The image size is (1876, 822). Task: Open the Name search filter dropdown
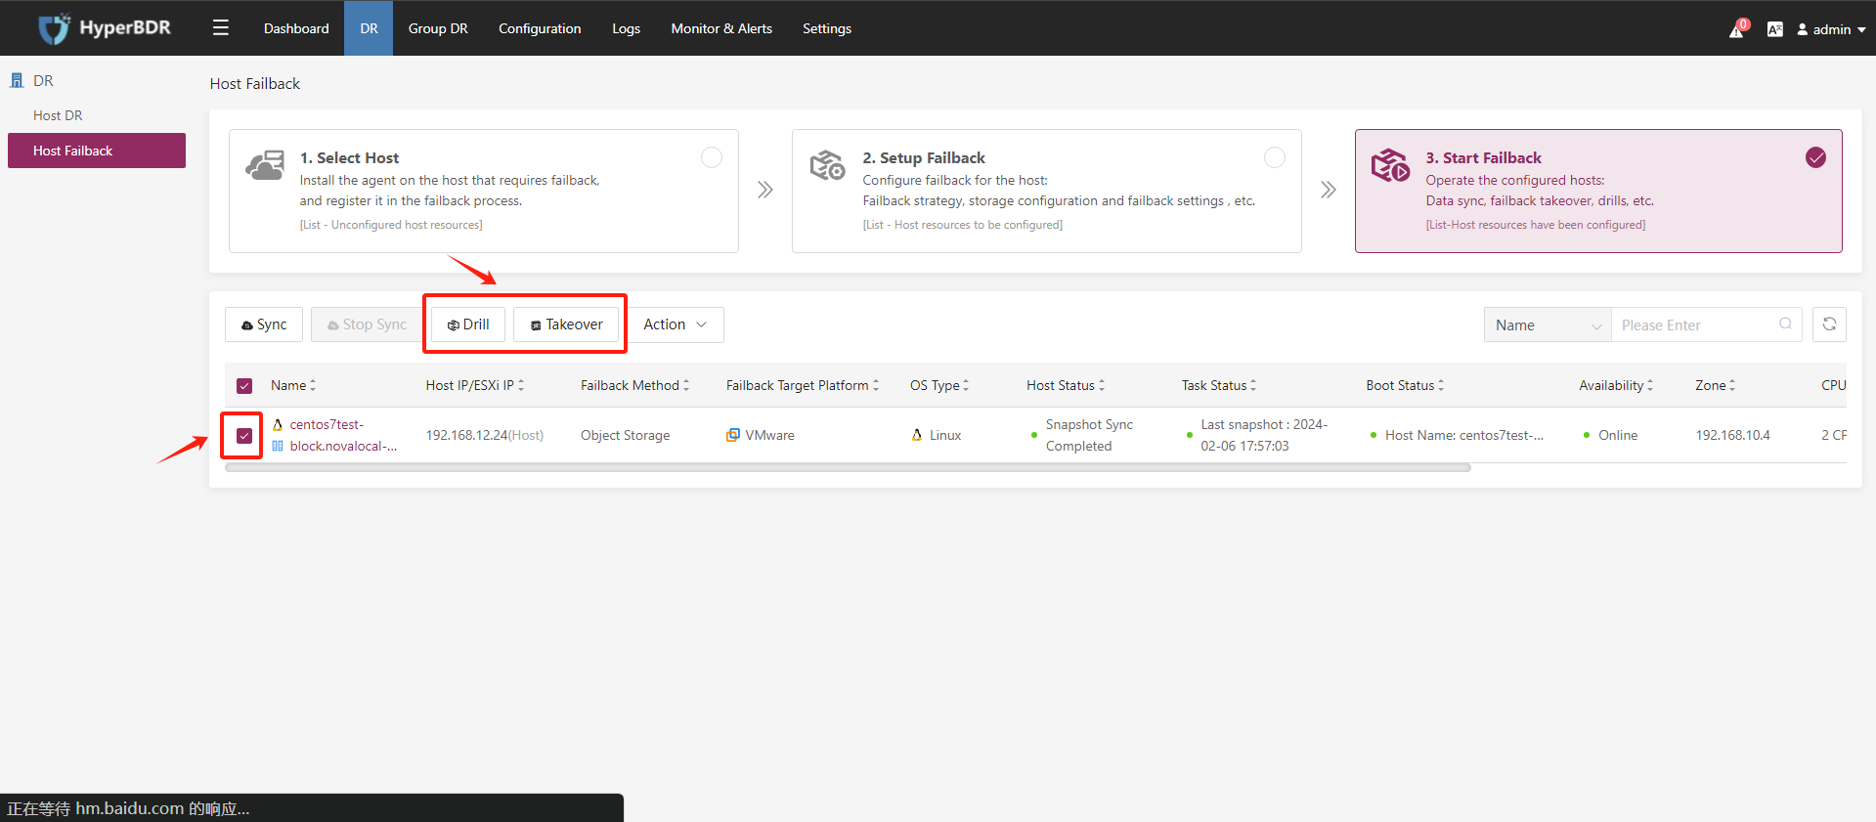click(1548, 324)
